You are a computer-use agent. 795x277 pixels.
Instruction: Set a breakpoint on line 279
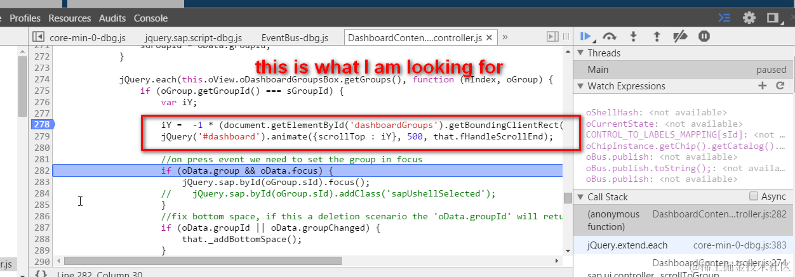pos(42,136)
